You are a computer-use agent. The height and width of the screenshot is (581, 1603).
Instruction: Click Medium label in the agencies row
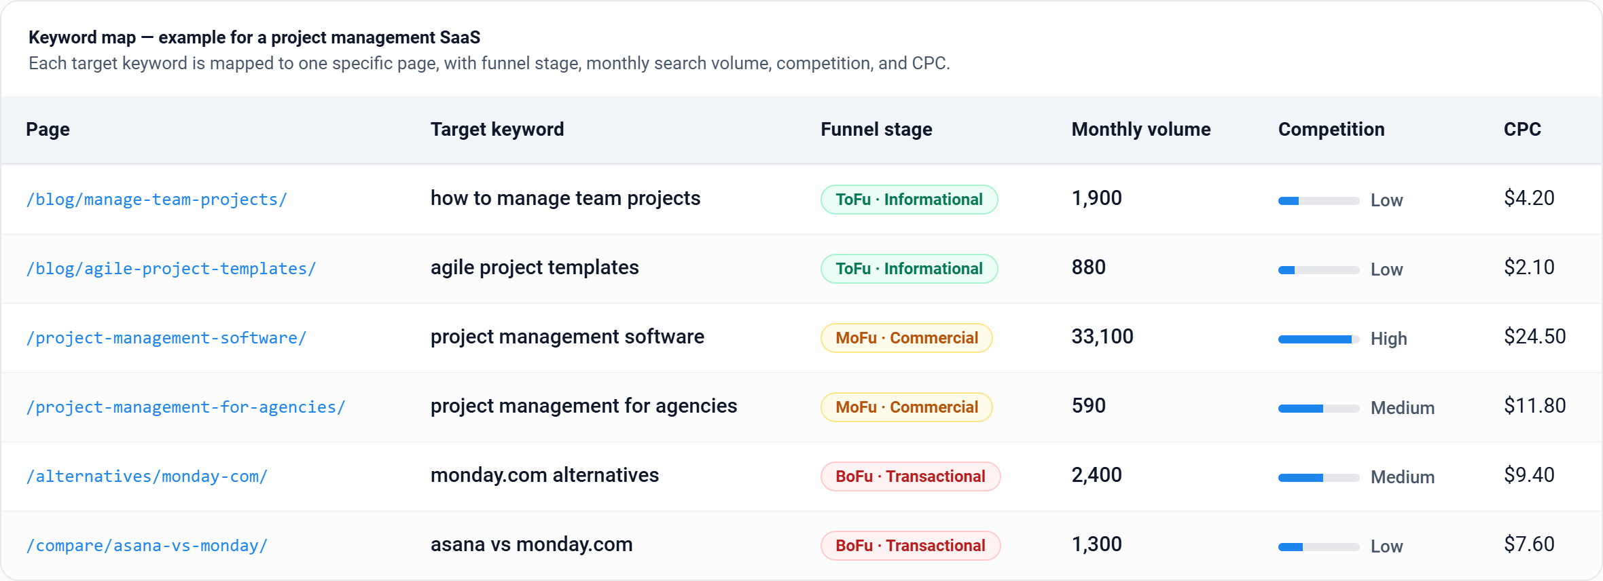coord(1403,408)
